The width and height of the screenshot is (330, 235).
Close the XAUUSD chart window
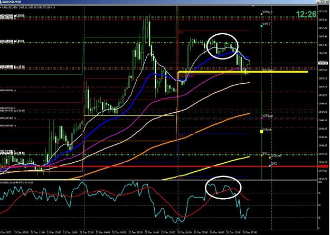(x=327, y=2)
